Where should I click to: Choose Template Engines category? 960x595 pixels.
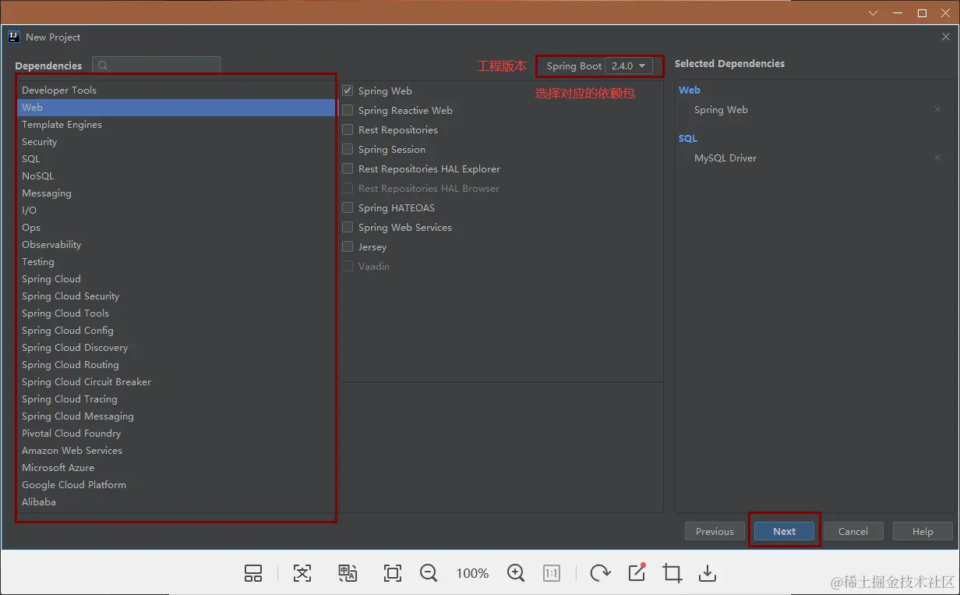[176, 125]
